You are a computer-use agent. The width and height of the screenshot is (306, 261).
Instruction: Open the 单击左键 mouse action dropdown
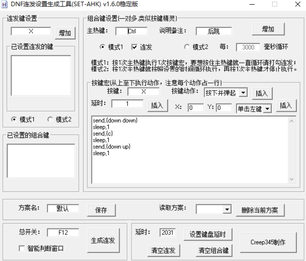point(267,109)
